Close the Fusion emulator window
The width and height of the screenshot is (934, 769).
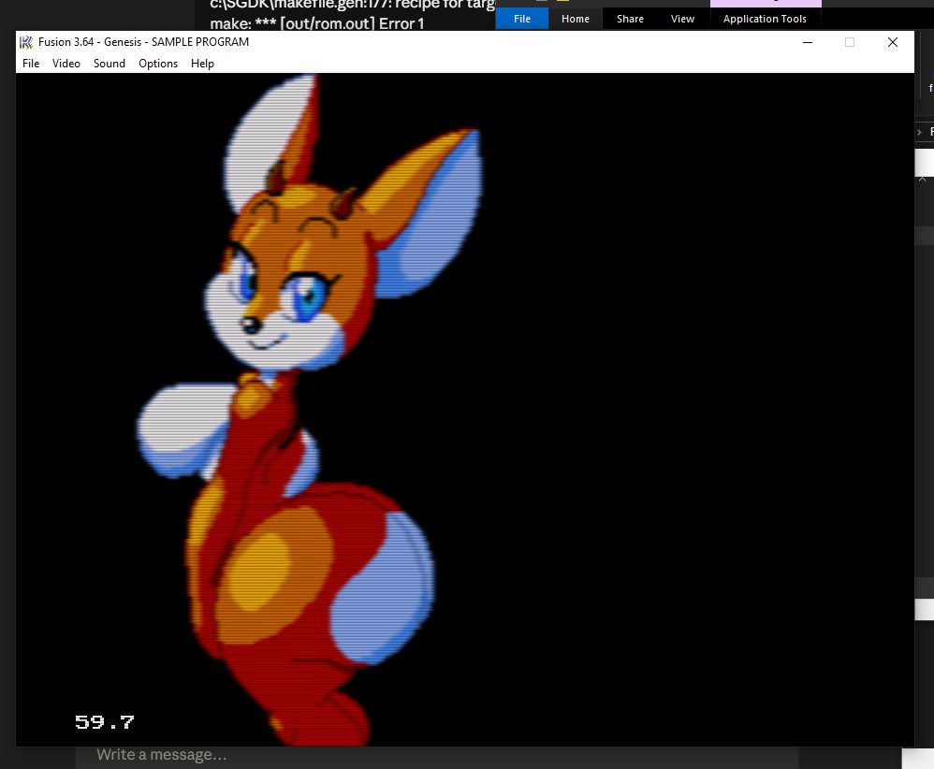(892, 42)
